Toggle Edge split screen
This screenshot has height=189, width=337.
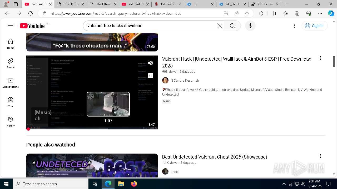[x=274, y=13]
